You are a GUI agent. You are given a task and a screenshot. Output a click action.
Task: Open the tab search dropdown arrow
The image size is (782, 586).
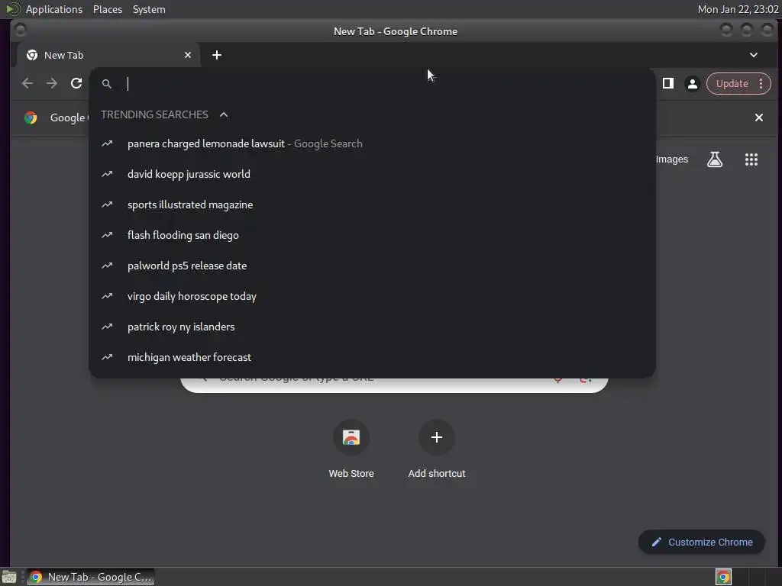point(754,55)
